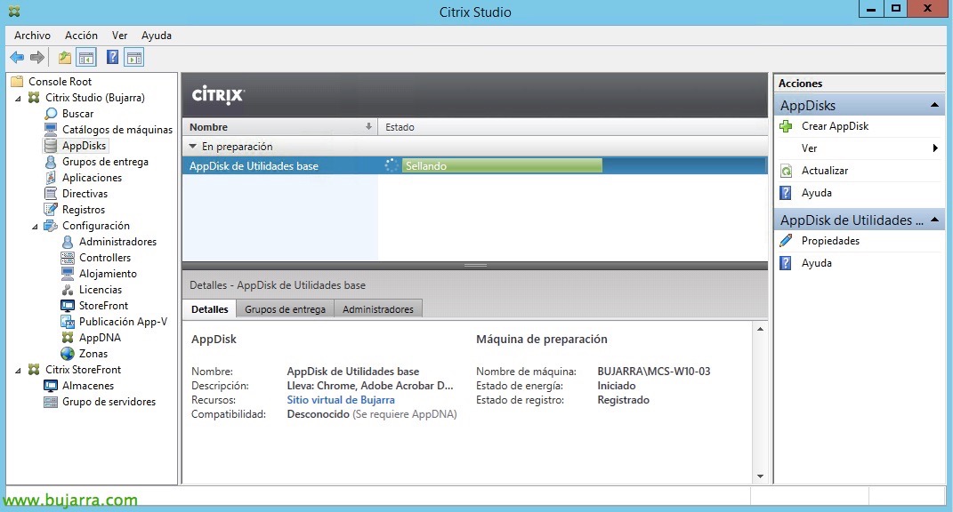Viewport: 953px width, 512px height.
Task: Select the AppDisk de Utilidades base row
Action: pos(474,166)
